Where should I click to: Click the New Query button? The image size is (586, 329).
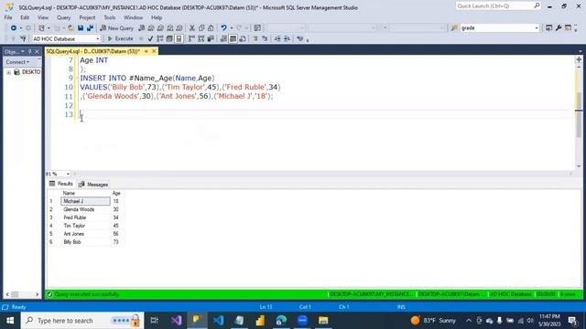116,28
